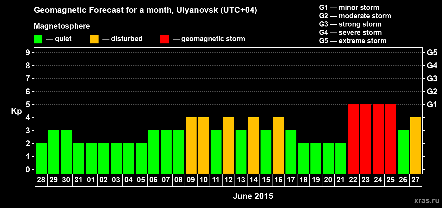442x208 pixels.
Task: Click the green bar for day 05
Action: click(x=141, y=158)
